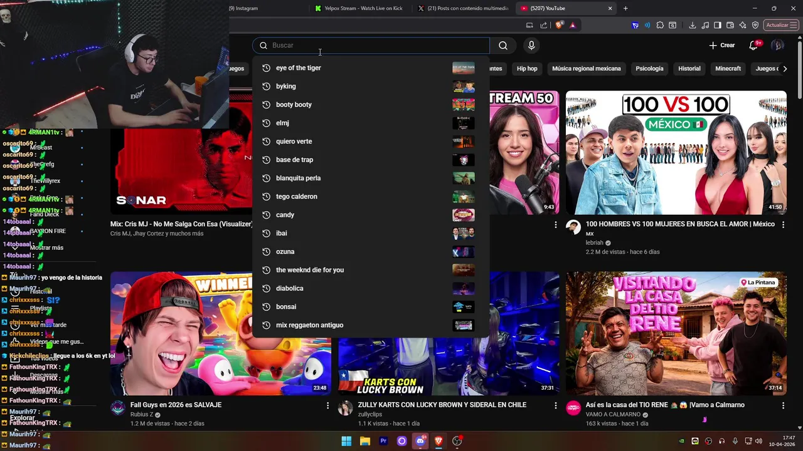Open Leo AI sparkle icon

point(743,25)
